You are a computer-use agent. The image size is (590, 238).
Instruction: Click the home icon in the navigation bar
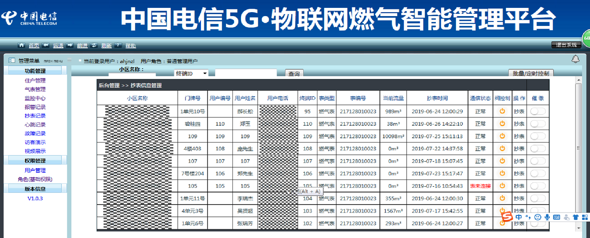(x=22, y=45)
